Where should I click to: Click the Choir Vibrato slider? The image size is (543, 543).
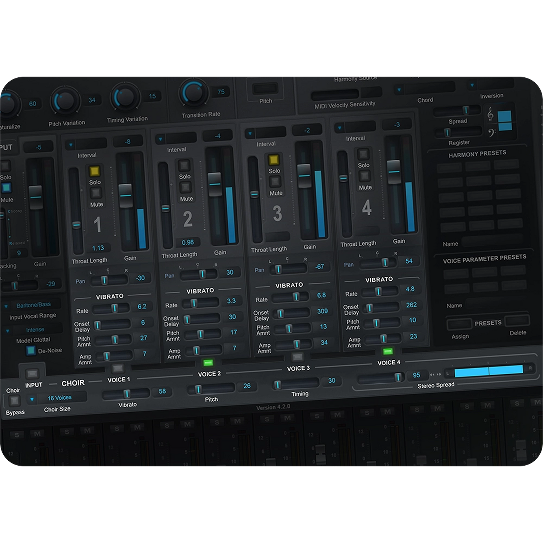click(126, 394)
